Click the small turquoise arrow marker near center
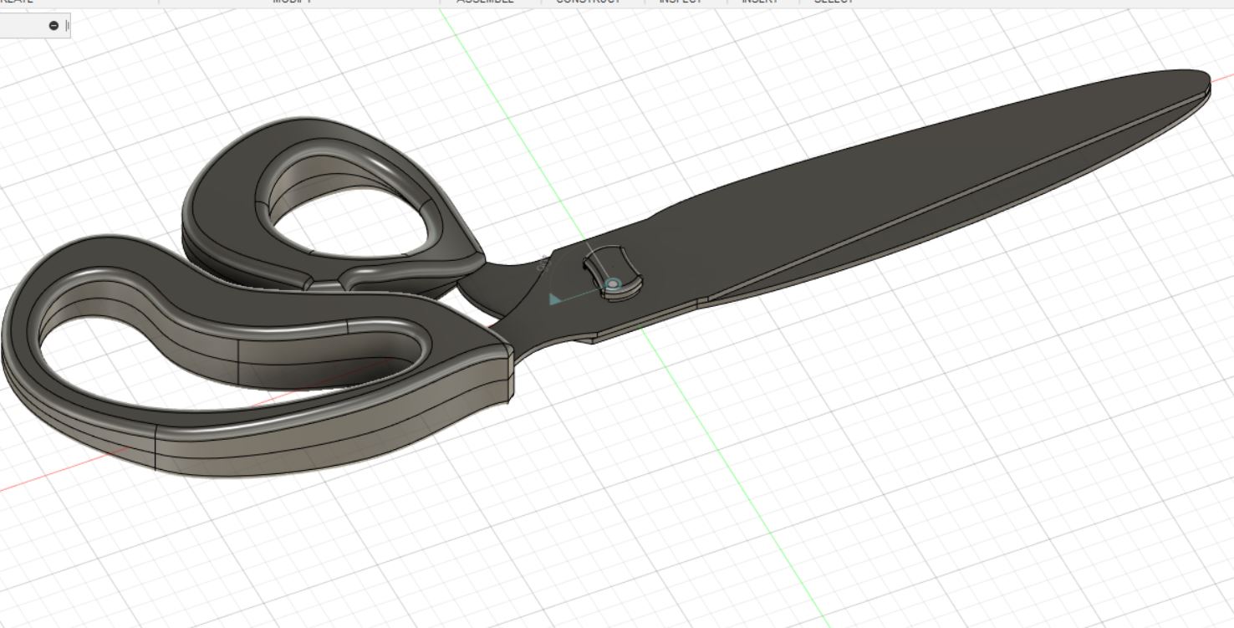 click(x=554, y=299)
